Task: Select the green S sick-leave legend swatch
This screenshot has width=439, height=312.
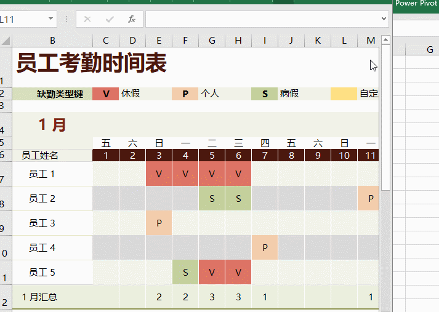Action: (265, 94)
